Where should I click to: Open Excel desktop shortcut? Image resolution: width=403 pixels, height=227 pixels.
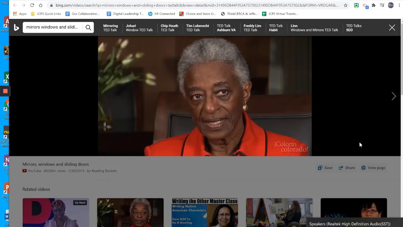click(x=7, y=78)
